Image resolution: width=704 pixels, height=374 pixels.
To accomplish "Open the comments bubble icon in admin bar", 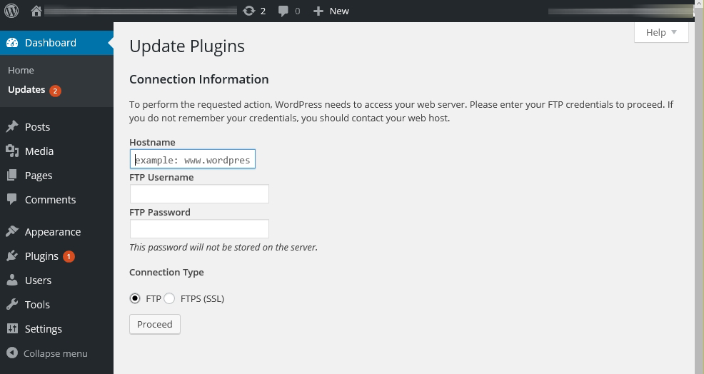I will point(283,11).
